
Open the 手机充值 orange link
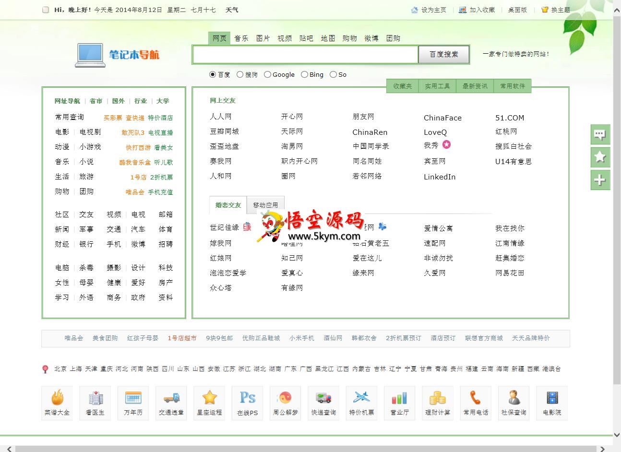click(160, 192)
